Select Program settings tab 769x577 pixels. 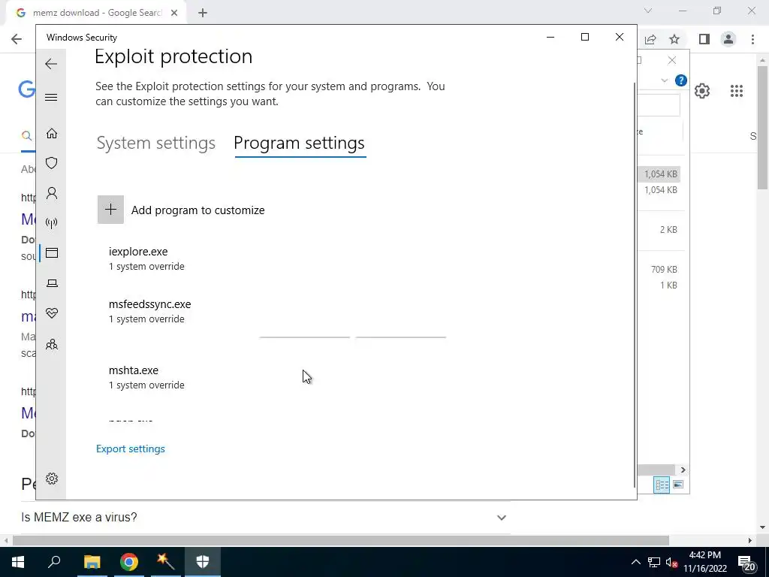(299, 143)
